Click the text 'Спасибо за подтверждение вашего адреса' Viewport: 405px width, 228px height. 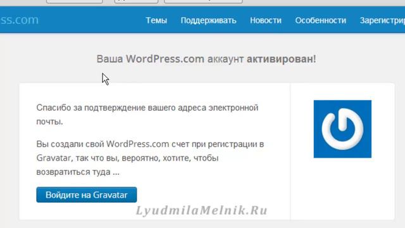(x=121, y=108)
